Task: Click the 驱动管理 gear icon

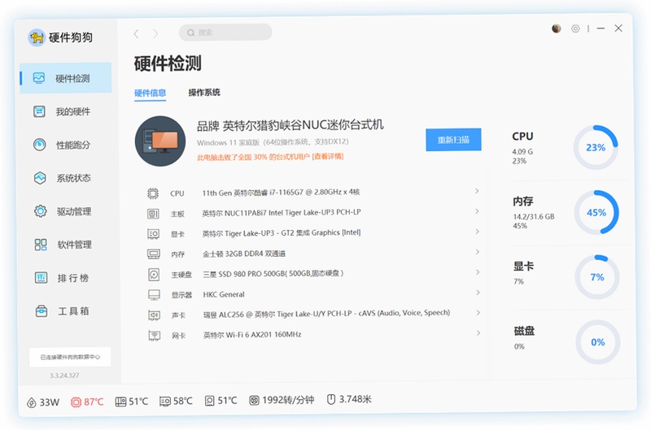Action: tap(40, 211)
